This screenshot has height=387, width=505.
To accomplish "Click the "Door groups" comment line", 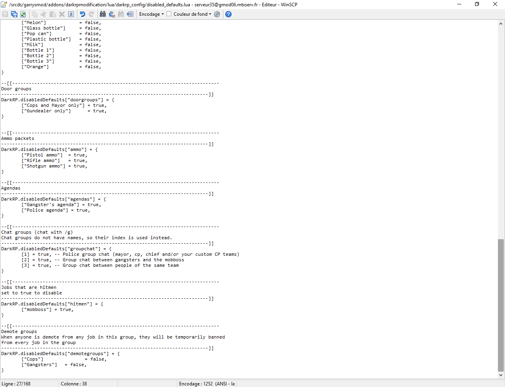I will point(16,89).
